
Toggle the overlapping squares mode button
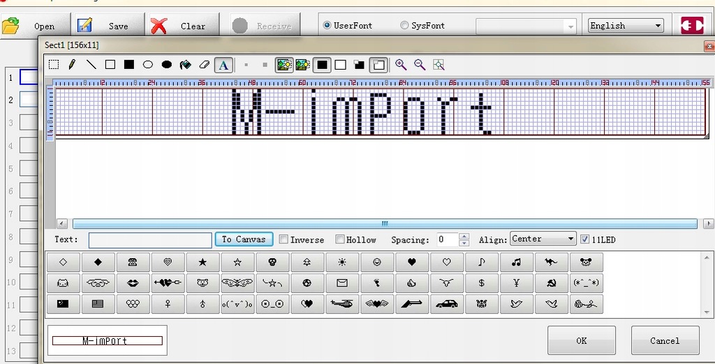click(378, 65)
